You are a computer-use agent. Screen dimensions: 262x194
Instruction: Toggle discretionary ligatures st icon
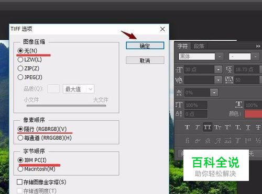[208, 140]
